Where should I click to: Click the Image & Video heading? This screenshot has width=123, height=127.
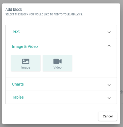click(x=25, y=46)
